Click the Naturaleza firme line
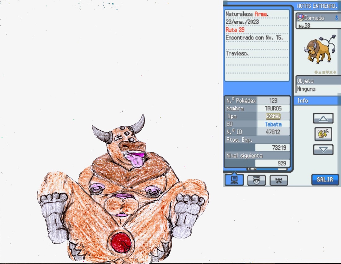 (x=247, y=14)
